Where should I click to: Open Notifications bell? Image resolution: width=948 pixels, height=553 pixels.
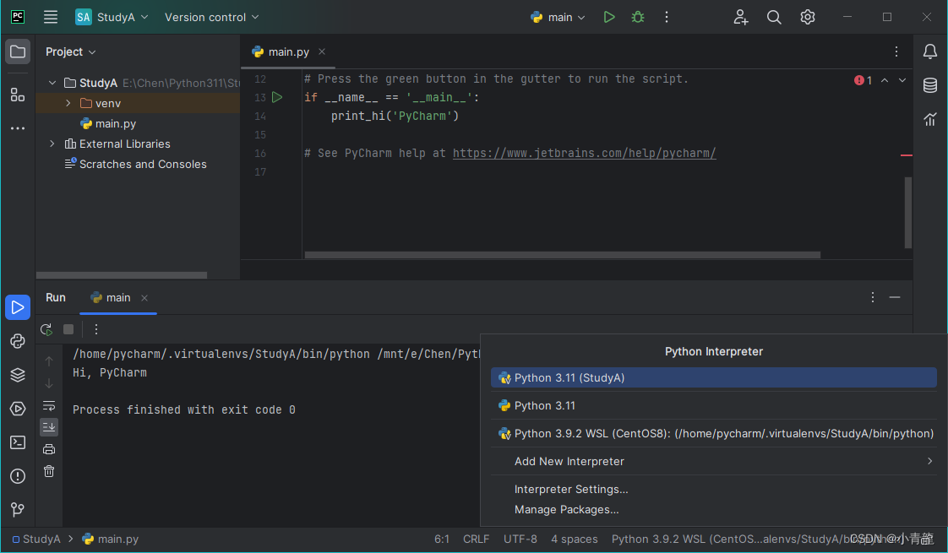[x=930, y=52]
